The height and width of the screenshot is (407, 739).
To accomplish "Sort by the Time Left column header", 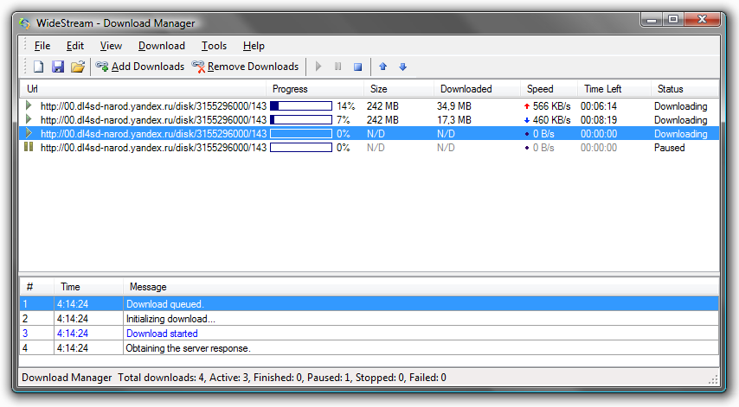I will (x=614, y=89).
